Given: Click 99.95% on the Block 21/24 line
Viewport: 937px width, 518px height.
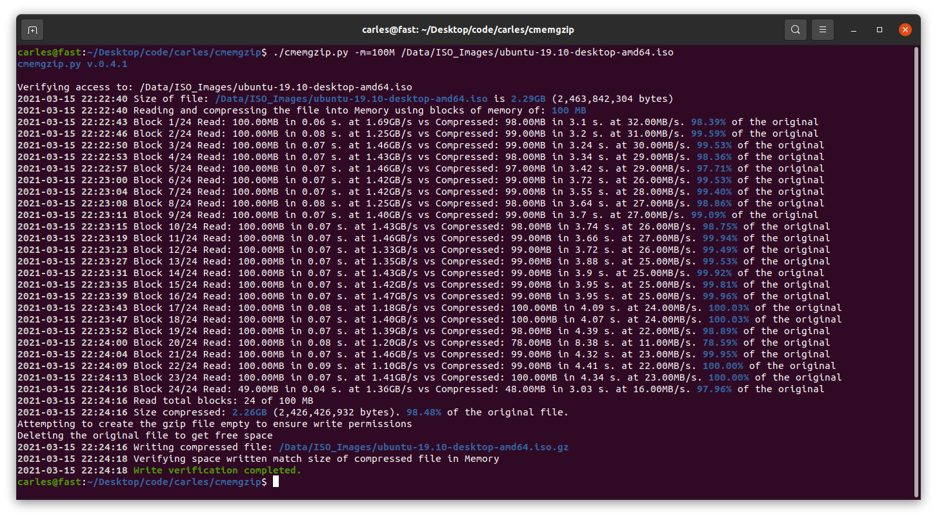Looking at the screenshot, I should coord(720,354).
